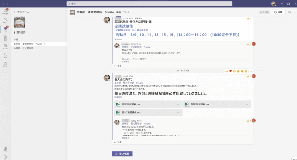Click the channel mention in the 試合の予定 reply
This screenshot has height=160, width=297.
(x=136, y=47)
